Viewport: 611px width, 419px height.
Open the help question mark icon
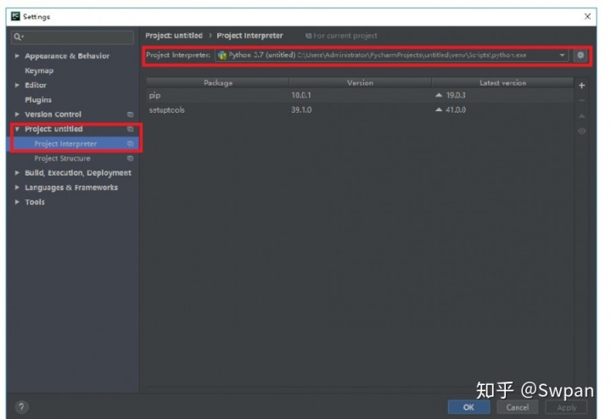21,407
